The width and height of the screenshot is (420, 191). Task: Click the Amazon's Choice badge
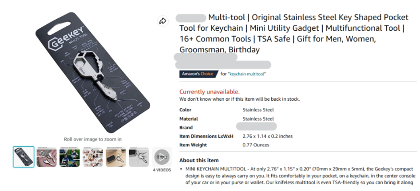tap(199, 74)
